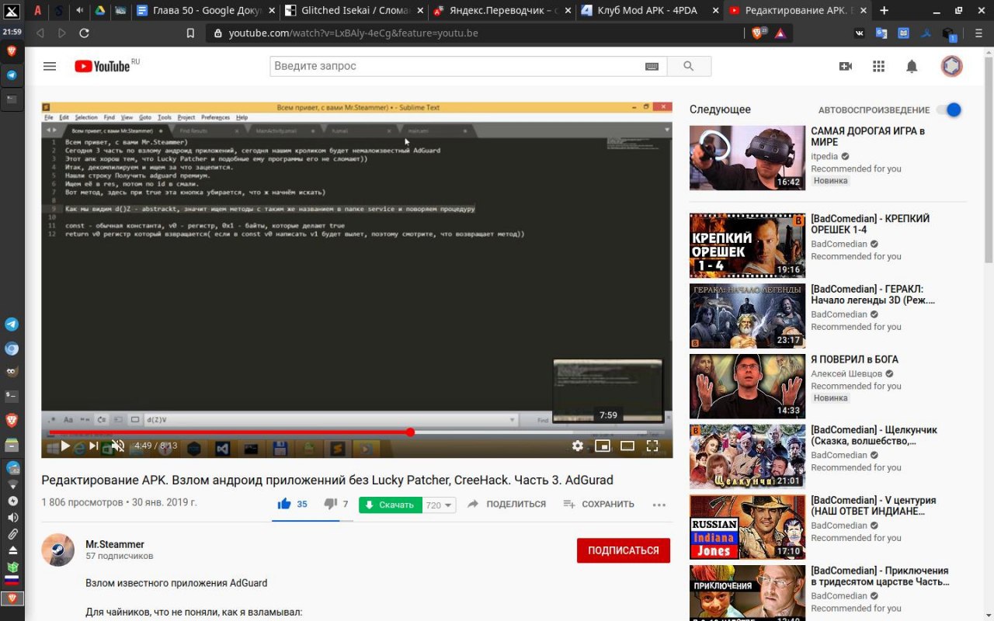
Task: Click the youtube.com address bar
Action: [x=474, y=33]
